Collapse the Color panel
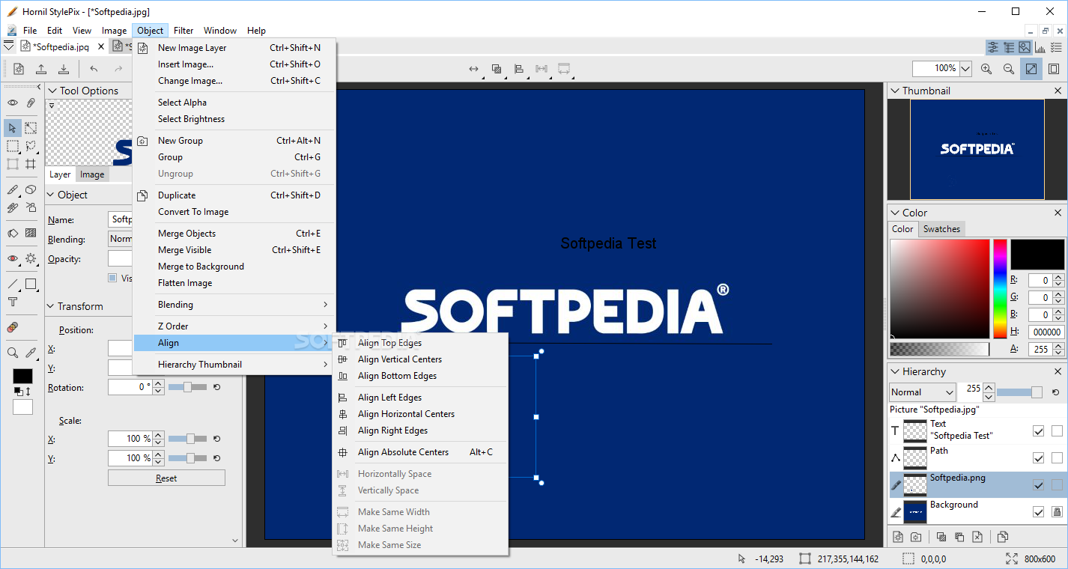Viewport: 1068px width, 569px height. pos(894,213)
